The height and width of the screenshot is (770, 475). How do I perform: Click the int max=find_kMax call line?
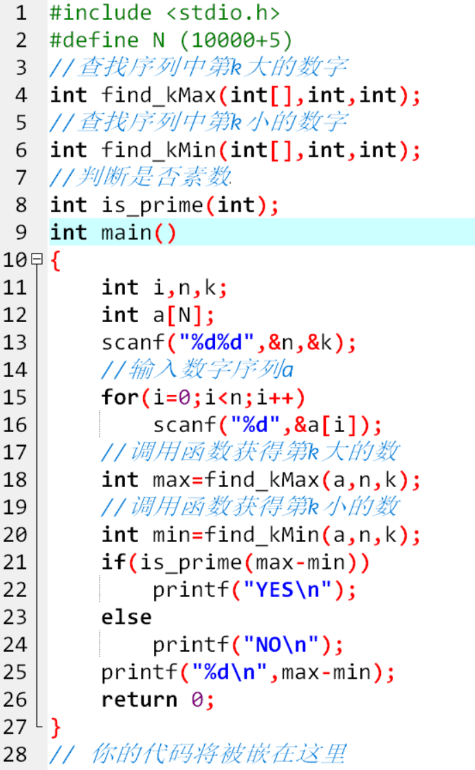261,480
